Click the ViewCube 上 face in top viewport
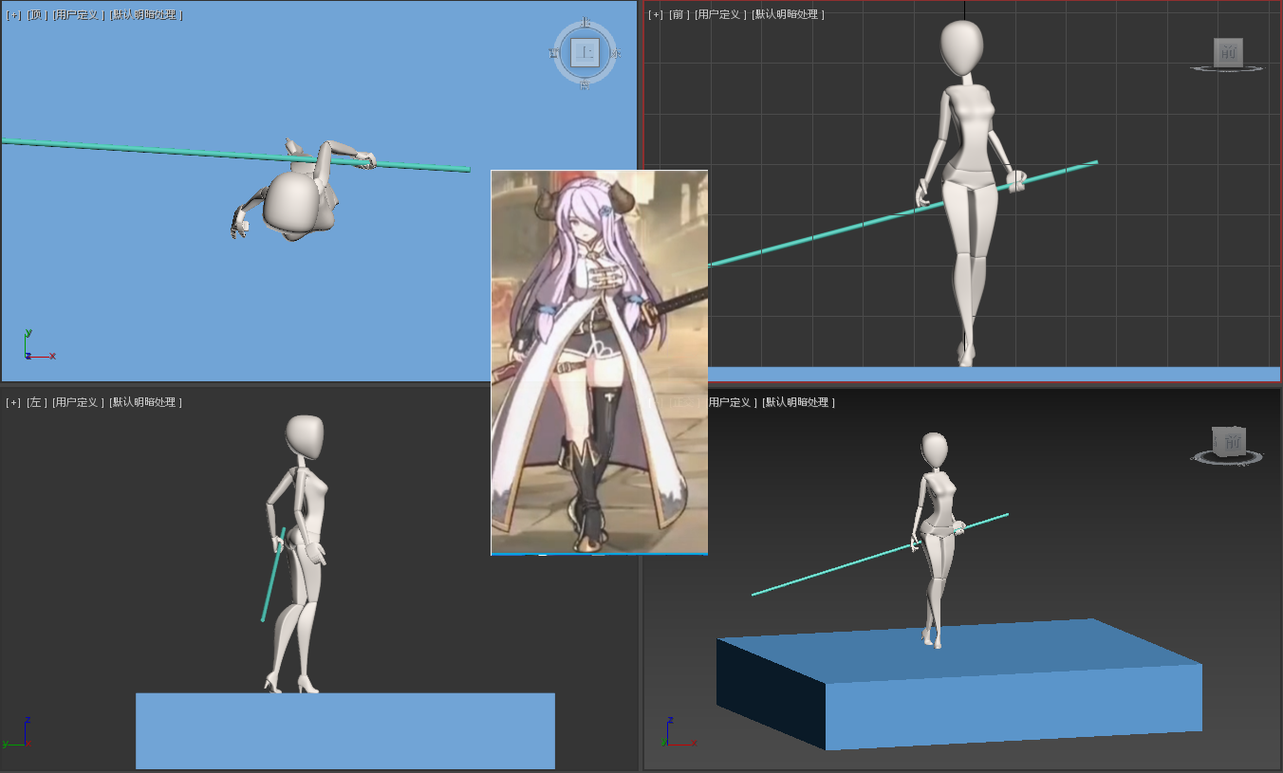This screenshot has width=1283, height=773. (x=586, y=52)
